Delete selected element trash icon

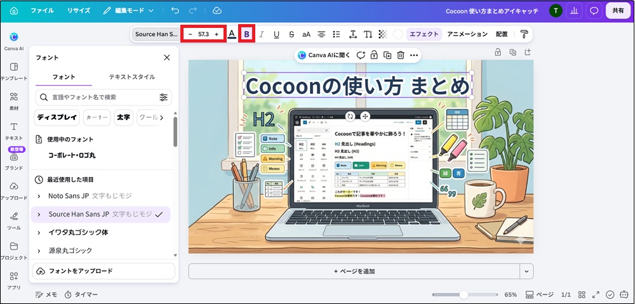pos(401,55)
